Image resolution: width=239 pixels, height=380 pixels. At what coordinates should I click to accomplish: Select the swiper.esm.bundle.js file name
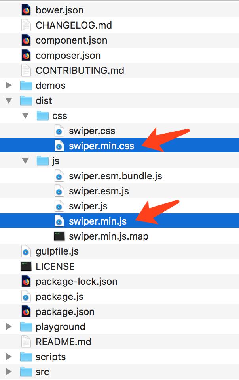pyautogui.click(x=116, y=177)
